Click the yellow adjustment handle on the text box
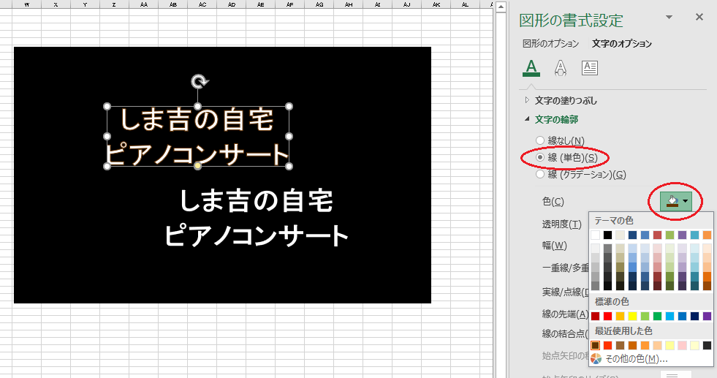The width and height of the screenshot is (717, 378). [197, 167]
